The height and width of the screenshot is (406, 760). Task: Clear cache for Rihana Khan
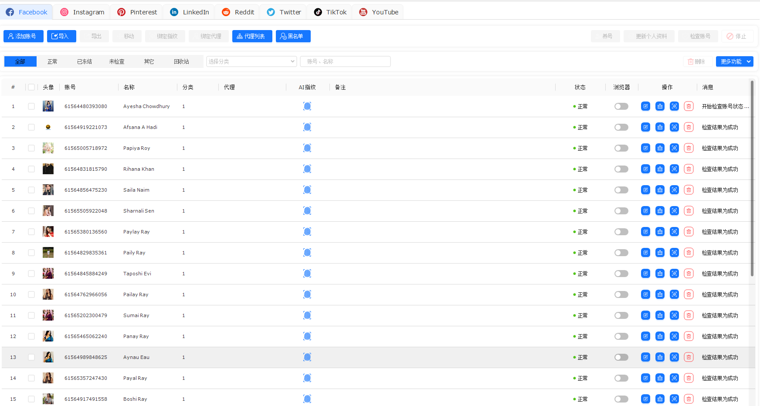point(660,169)
